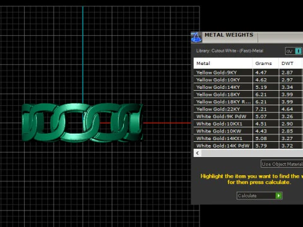Select the Yellow Gold:10KY row
Image resolution: width=303 pixels, height=227 pixels.
point(248,80)
